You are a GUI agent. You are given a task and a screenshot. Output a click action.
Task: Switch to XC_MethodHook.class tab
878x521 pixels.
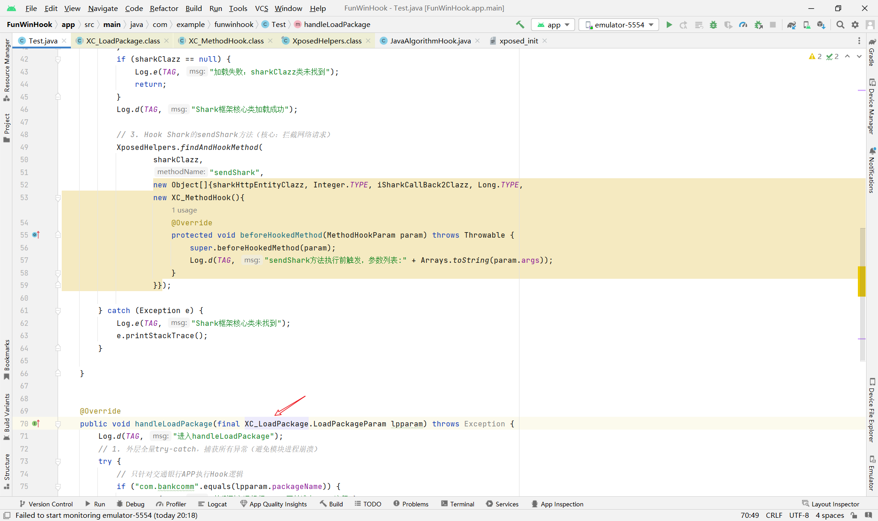pos(226,41)
